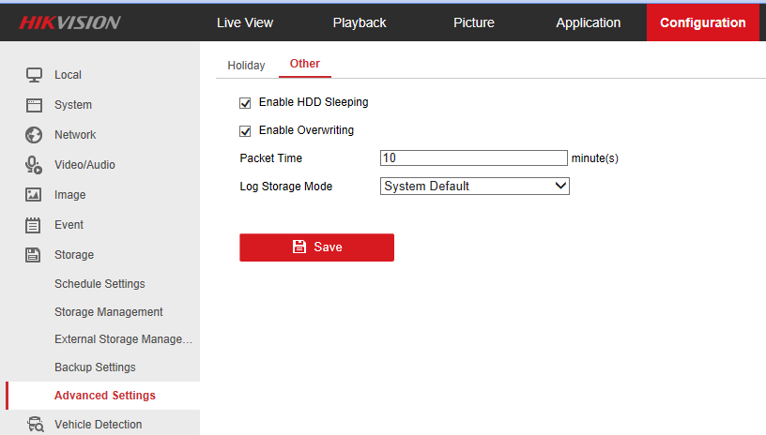Disable the HDD Sleeping checkbox

click(246, 102)
